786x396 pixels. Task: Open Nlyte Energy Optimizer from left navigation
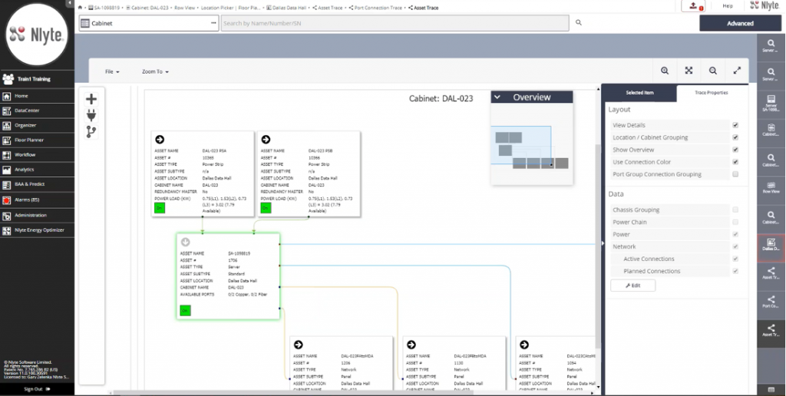click(x=37, y=230)
